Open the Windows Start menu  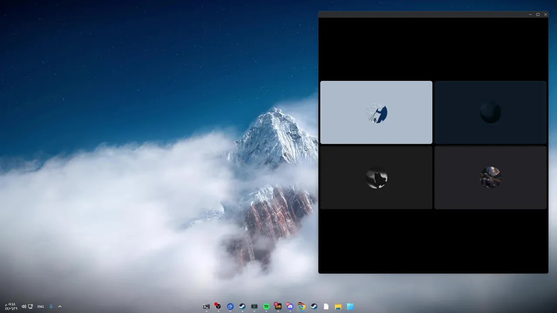tap(350, 306)
